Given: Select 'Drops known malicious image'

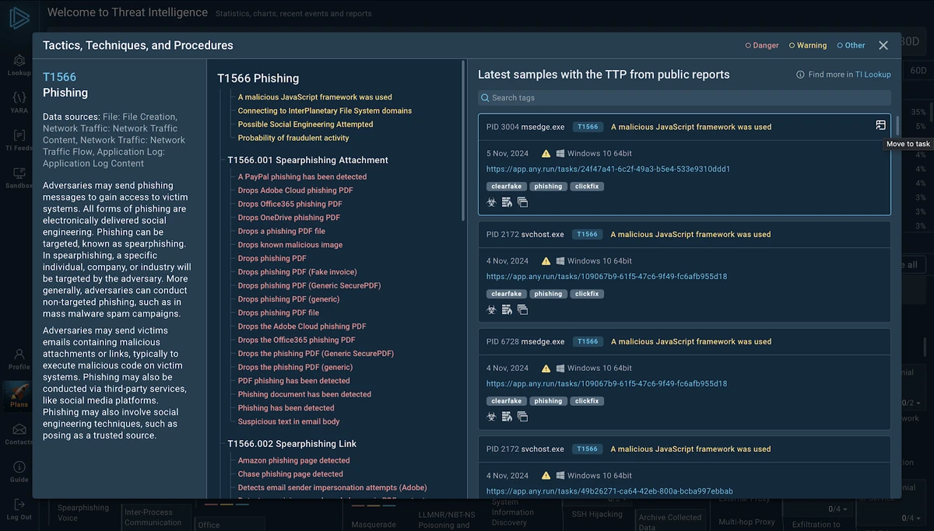Looking at the screenshot, I should 290,245.
